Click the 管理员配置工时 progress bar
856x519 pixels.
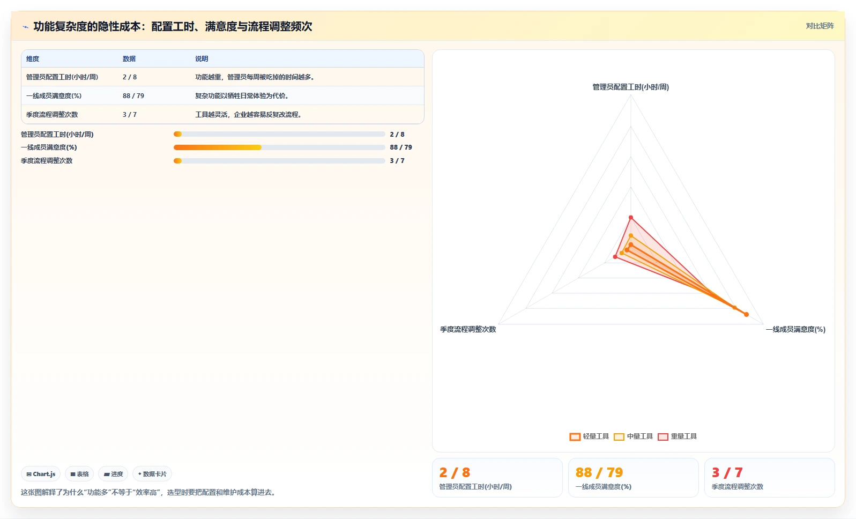pos(279,134)
